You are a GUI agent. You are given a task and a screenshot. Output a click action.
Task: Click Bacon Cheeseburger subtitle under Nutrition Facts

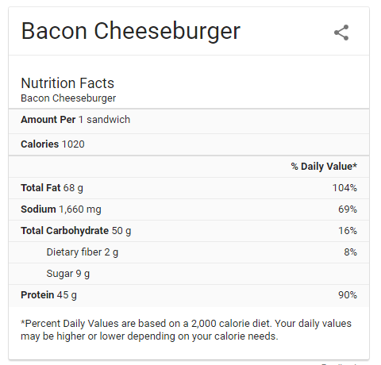click(x=68, y=98)
